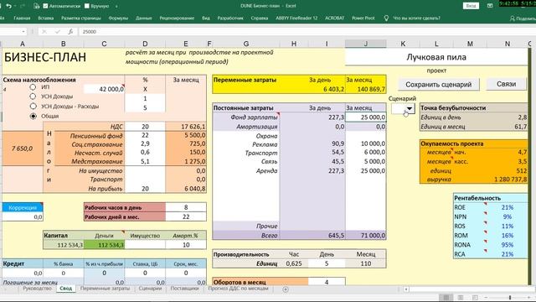Click the column J header
This screenshot has height=302, width=536.
click(366, 44)
